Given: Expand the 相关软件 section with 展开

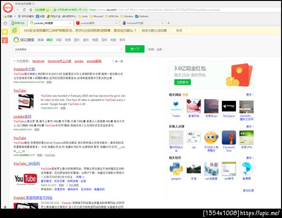Looking at the screenshot, I should click(x=250, y=158).
